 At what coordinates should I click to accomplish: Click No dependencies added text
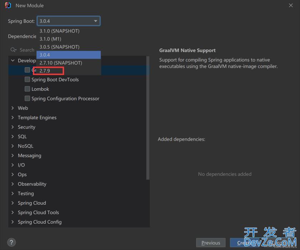[x=225, y=174]
